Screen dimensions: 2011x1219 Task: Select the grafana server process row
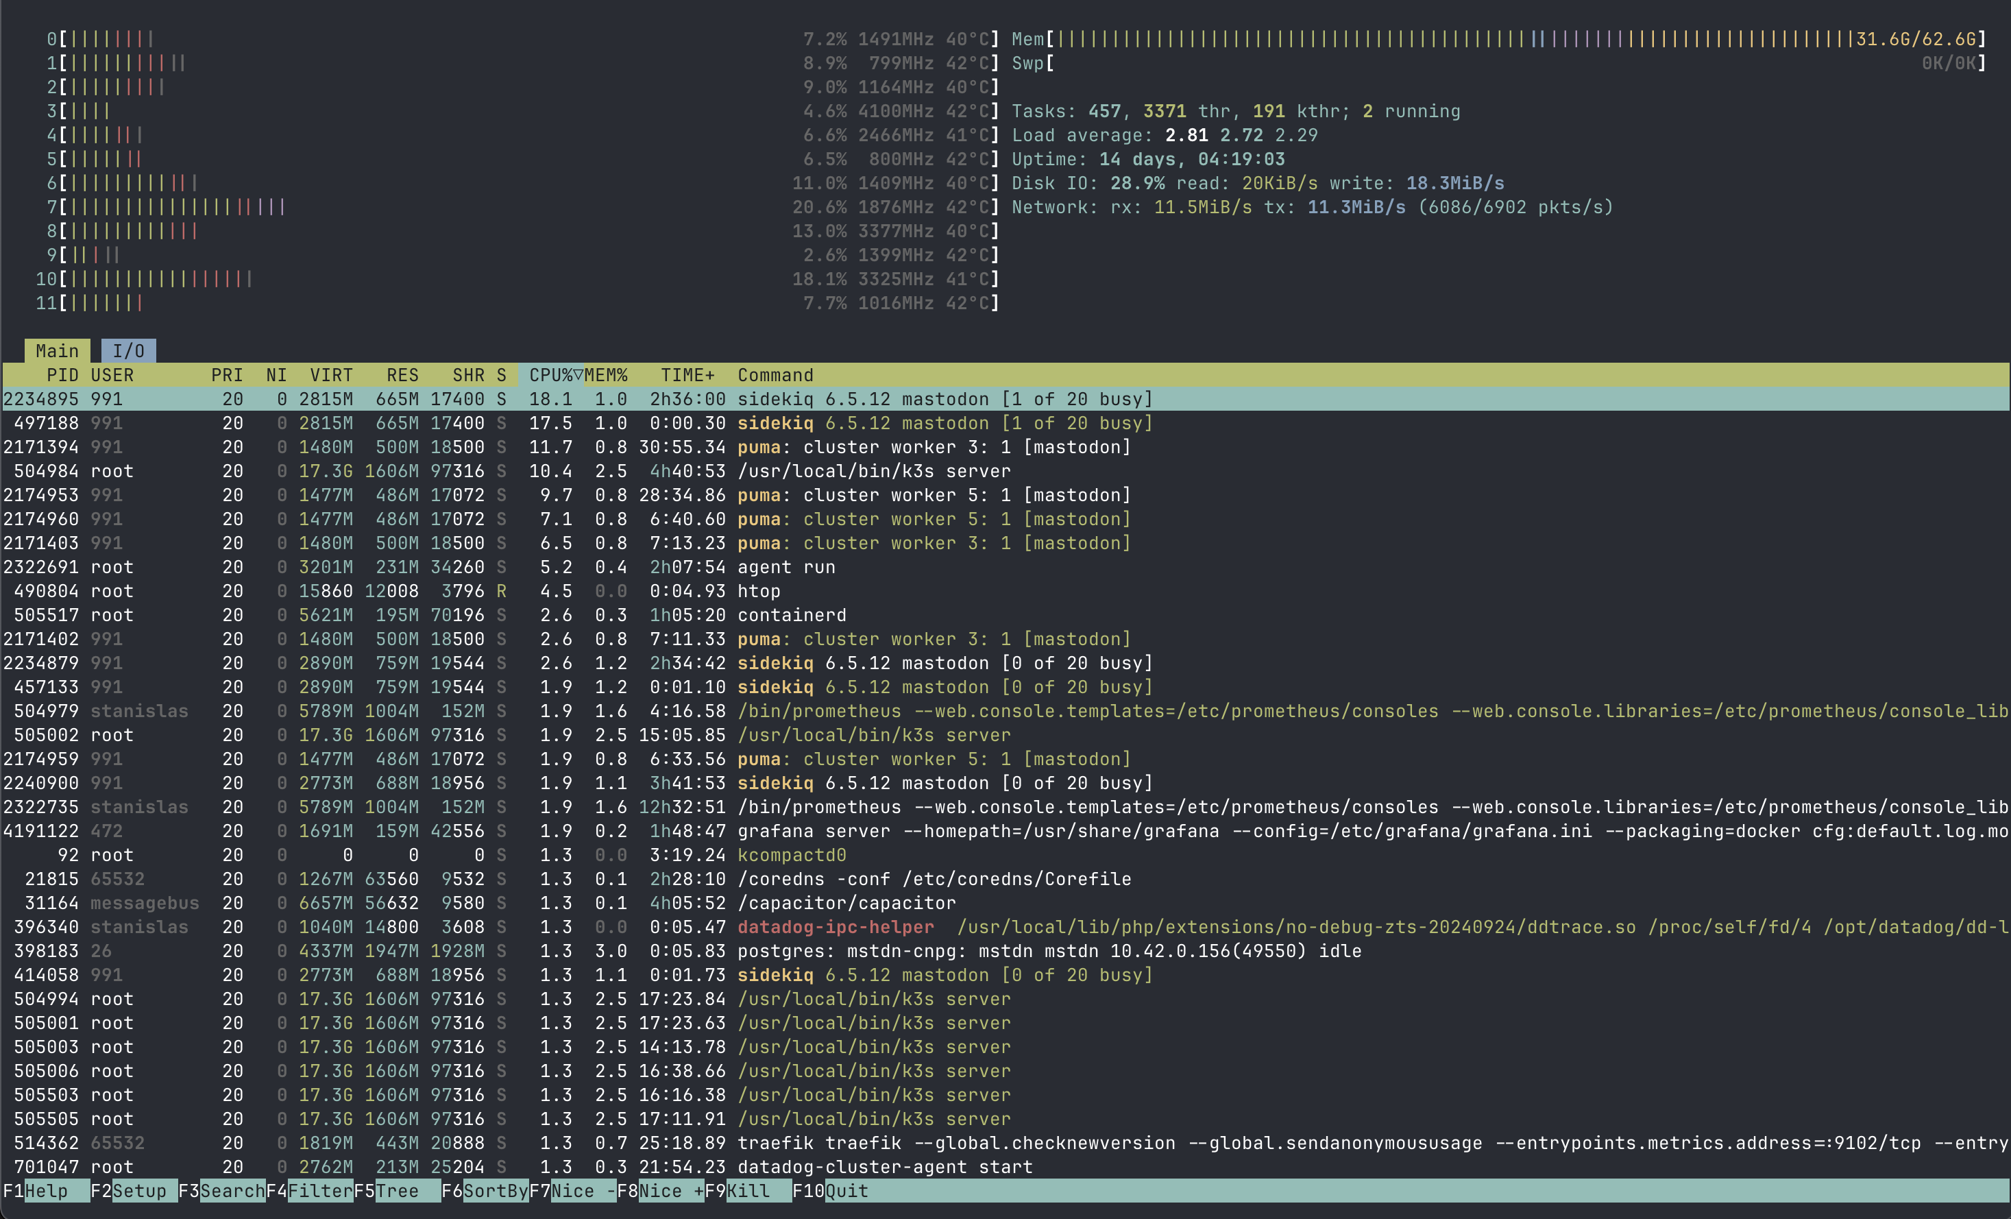(x=572, y=831)
